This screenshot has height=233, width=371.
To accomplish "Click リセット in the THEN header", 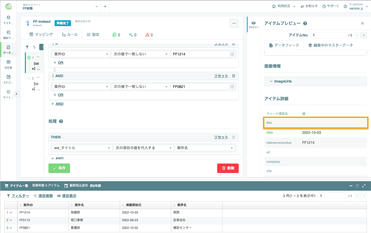I will [221, 137].
